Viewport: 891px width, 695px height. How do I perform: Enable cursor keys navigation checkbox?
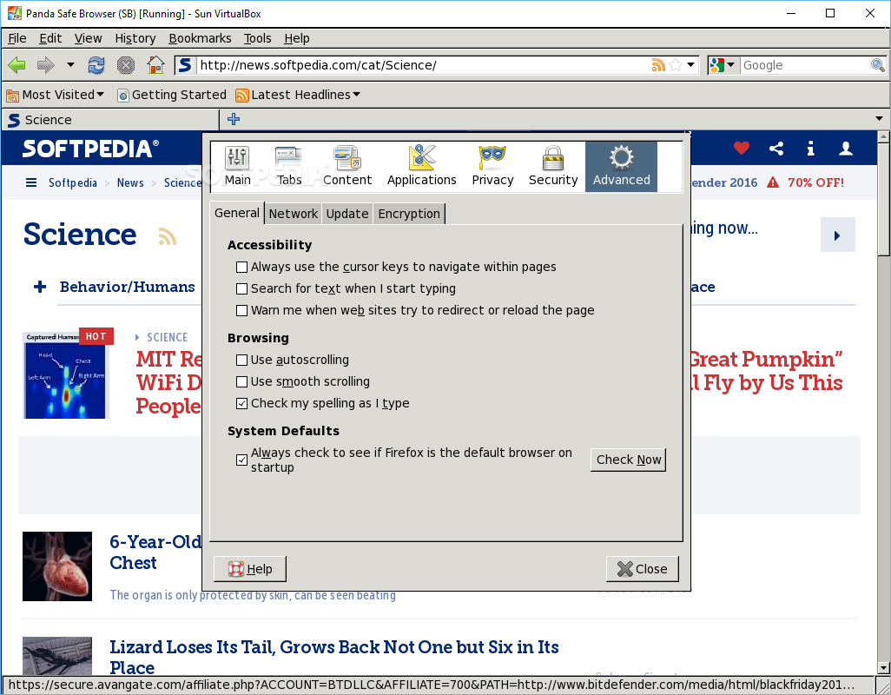point(241,267)
